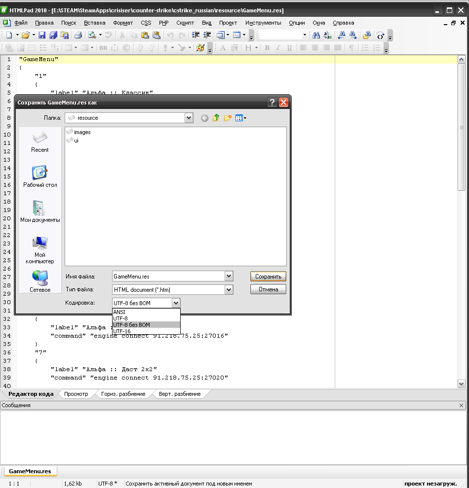Image resolution: width=469 pixels, height=488 pixels.
Task: Click the Save file toolbar icon
Action: 42,35
